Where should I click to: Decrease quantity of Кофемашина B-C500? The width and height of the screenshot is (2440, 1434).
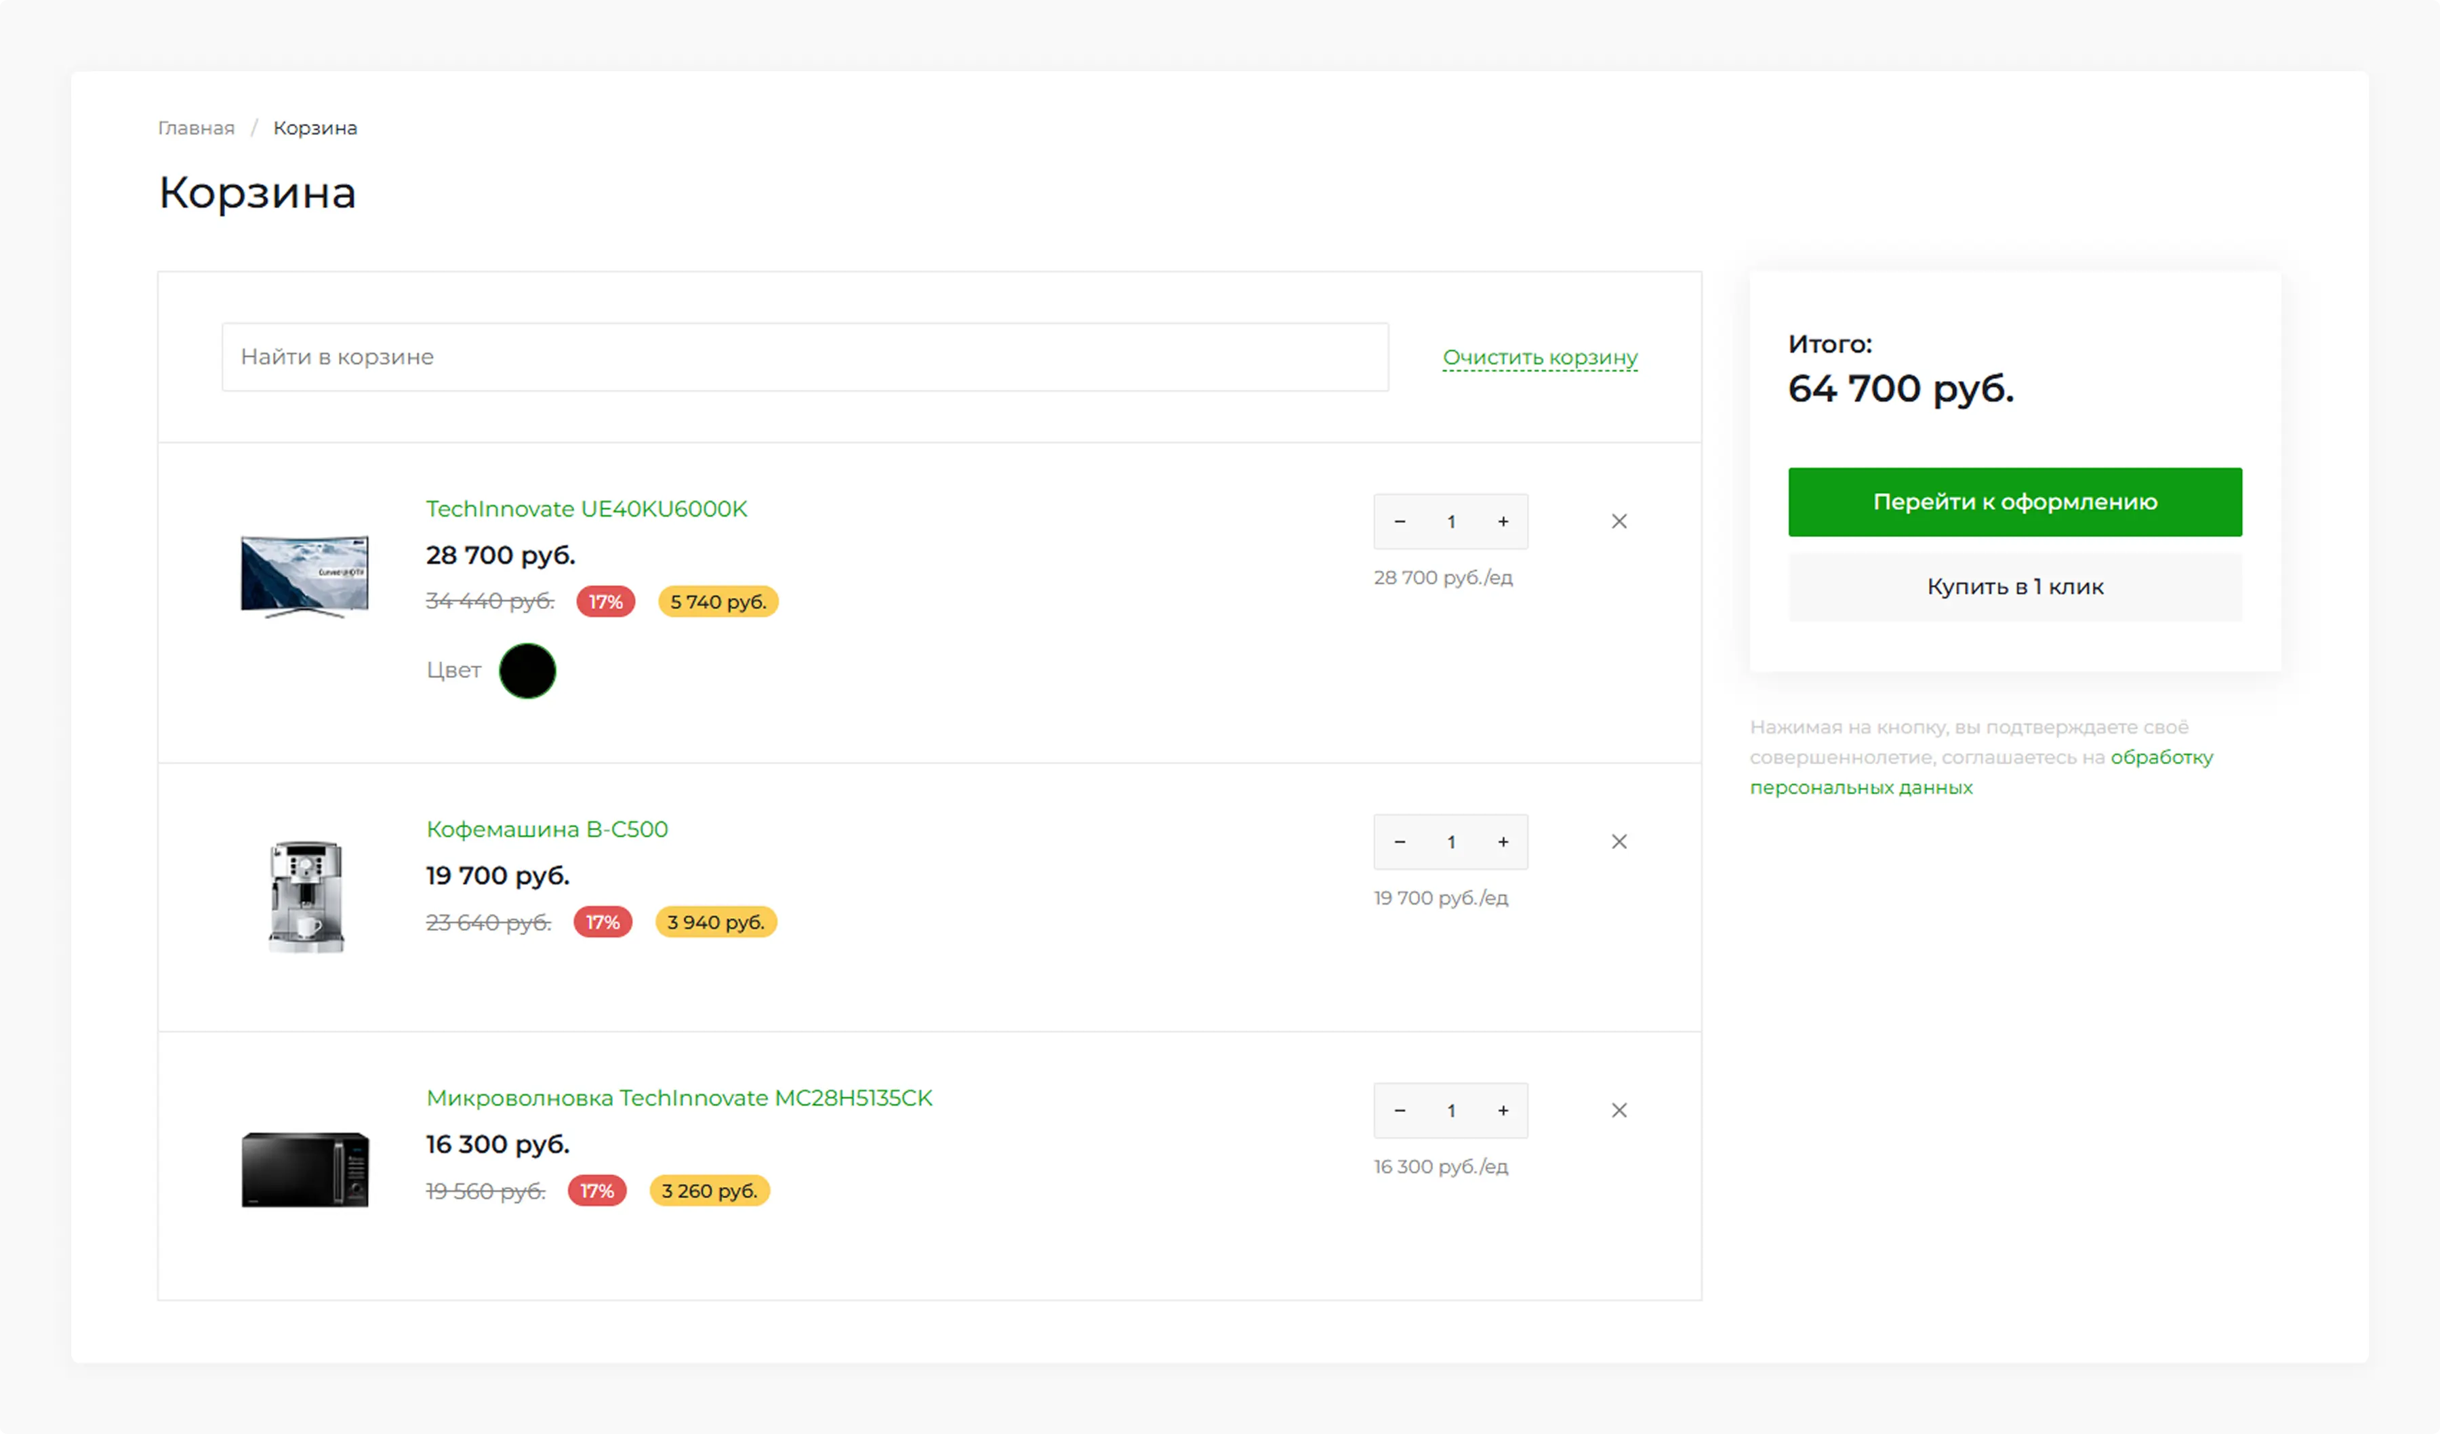(1399, 842)
